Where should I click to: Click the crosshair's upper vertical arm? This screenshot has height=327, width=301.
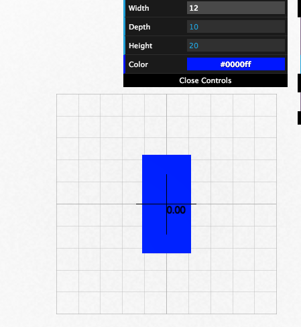[166, 189]
